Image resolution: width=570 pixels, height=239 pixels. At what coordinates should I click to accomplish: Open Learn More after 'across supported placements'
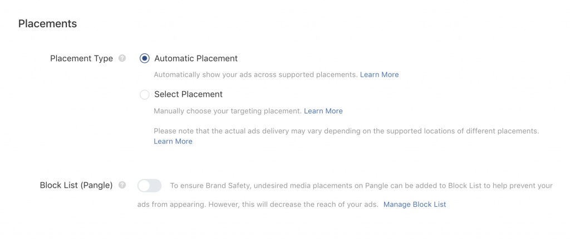pos(379,74)
